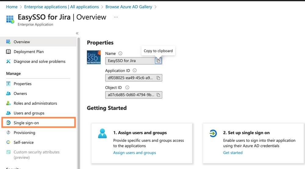305x169 pixels.
Task: Show info tooltip for Application ID
Action: (x=135, y=70)
